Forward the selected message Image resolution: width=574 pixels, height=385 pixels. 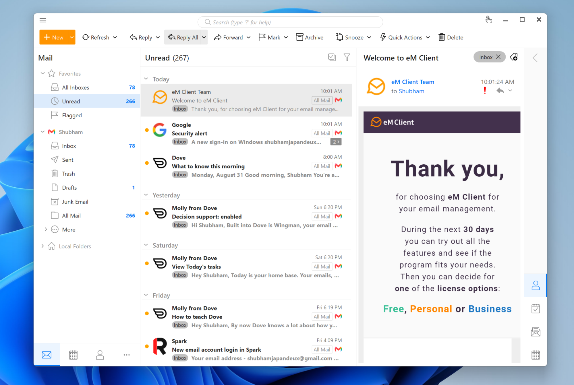click(229, 37)
